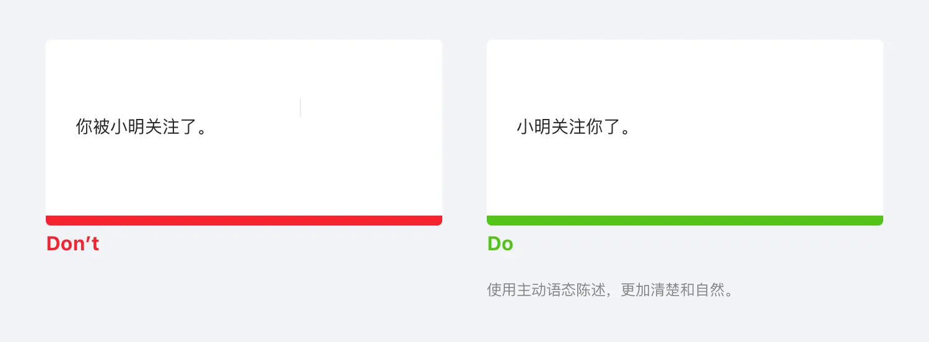Click the thin vertical line in the Don't card
Viewport: 929px width, 342px height.
(300, 107)
